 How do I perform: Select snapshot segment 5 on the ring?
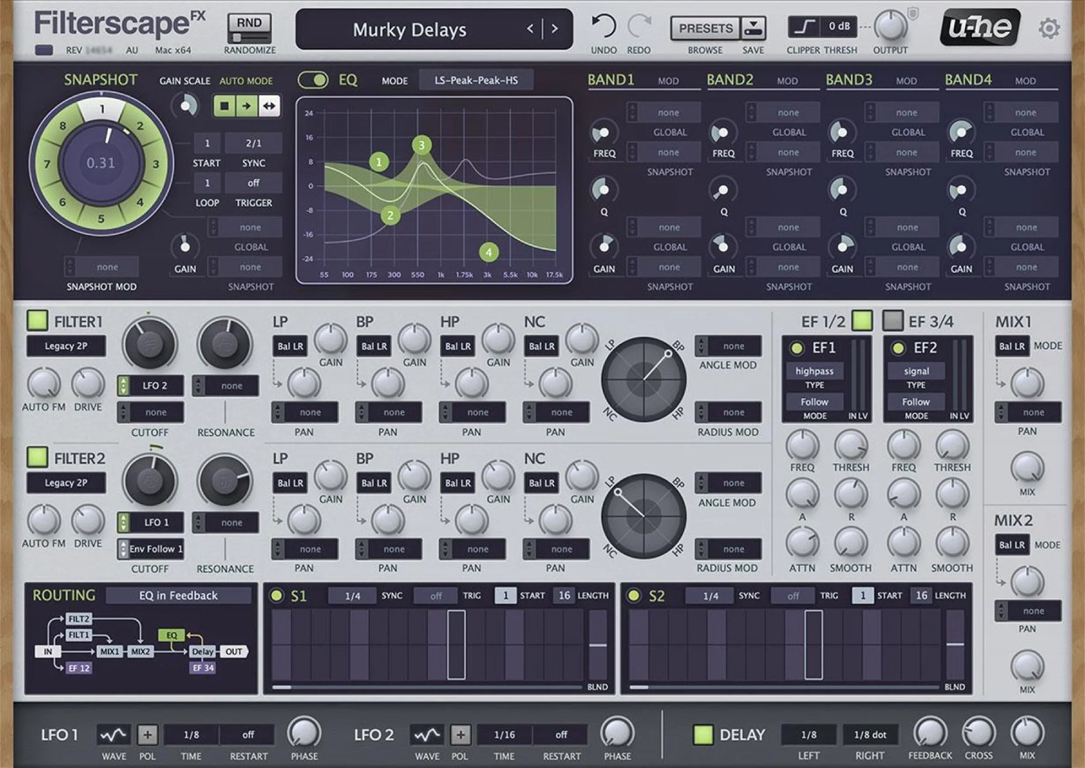101,218
